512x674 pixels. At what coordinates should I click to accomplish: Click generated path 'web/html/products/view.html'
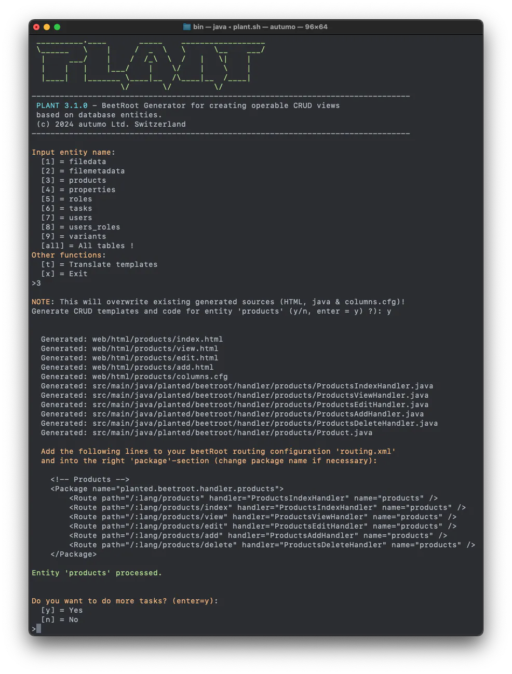tap(155, 348)
